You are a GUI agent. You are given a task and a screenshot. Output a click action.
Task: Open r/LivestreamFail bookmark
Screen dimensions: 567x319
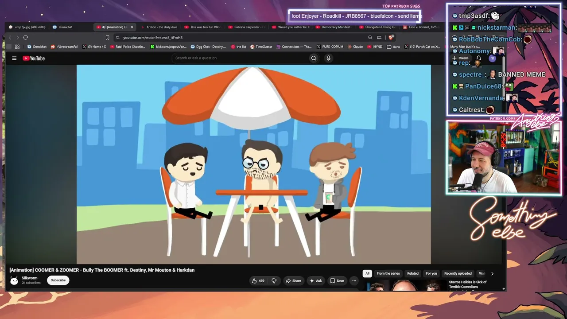click(65, 47)
